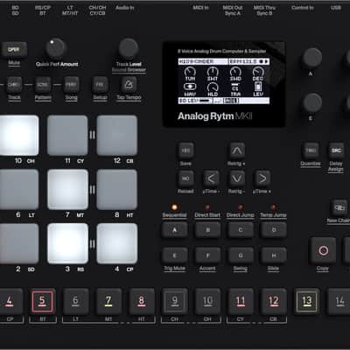The image size is (350, 350).
Task: Tap the down arrow Retrig - key
Action: (x=237, y=178)
